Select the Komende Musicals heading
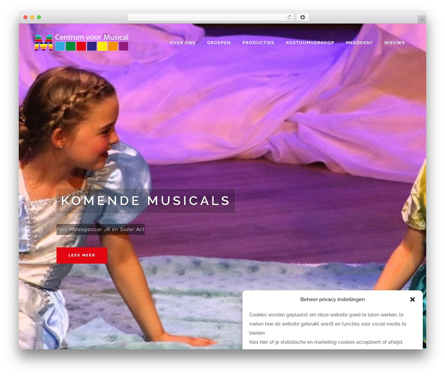 (146, 201)
